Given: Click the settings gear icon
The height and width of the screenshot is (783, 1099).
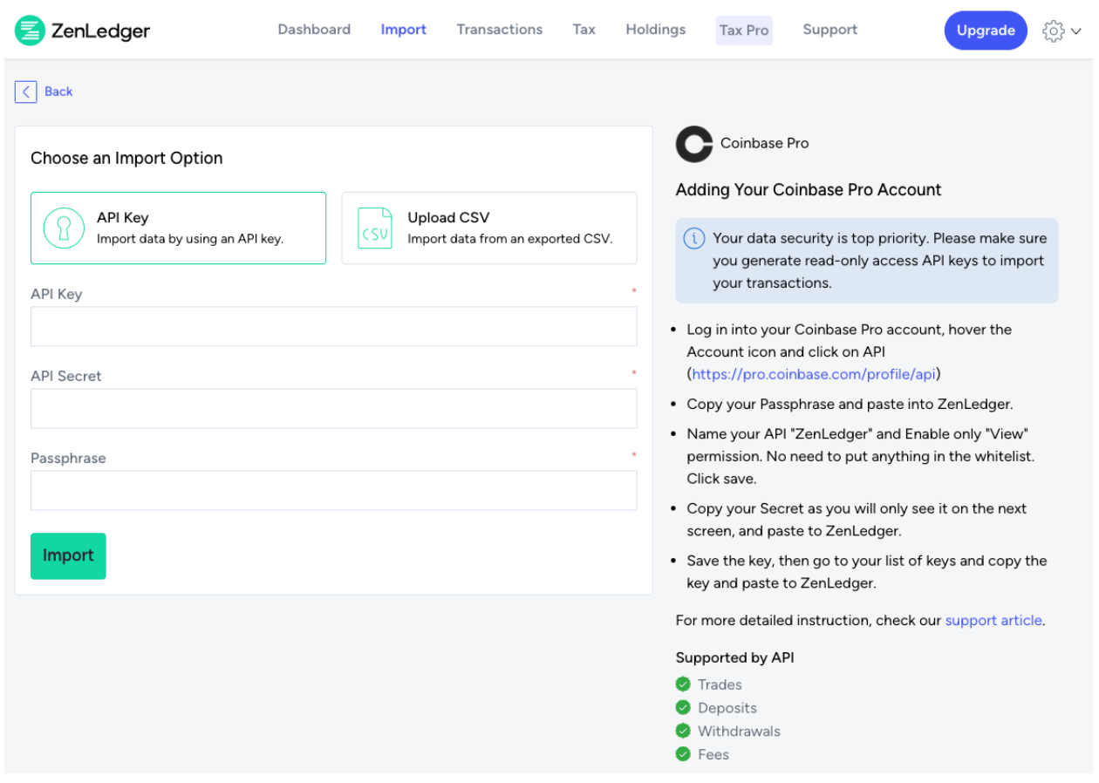Looking at the screenshot, I should 1053,31.
